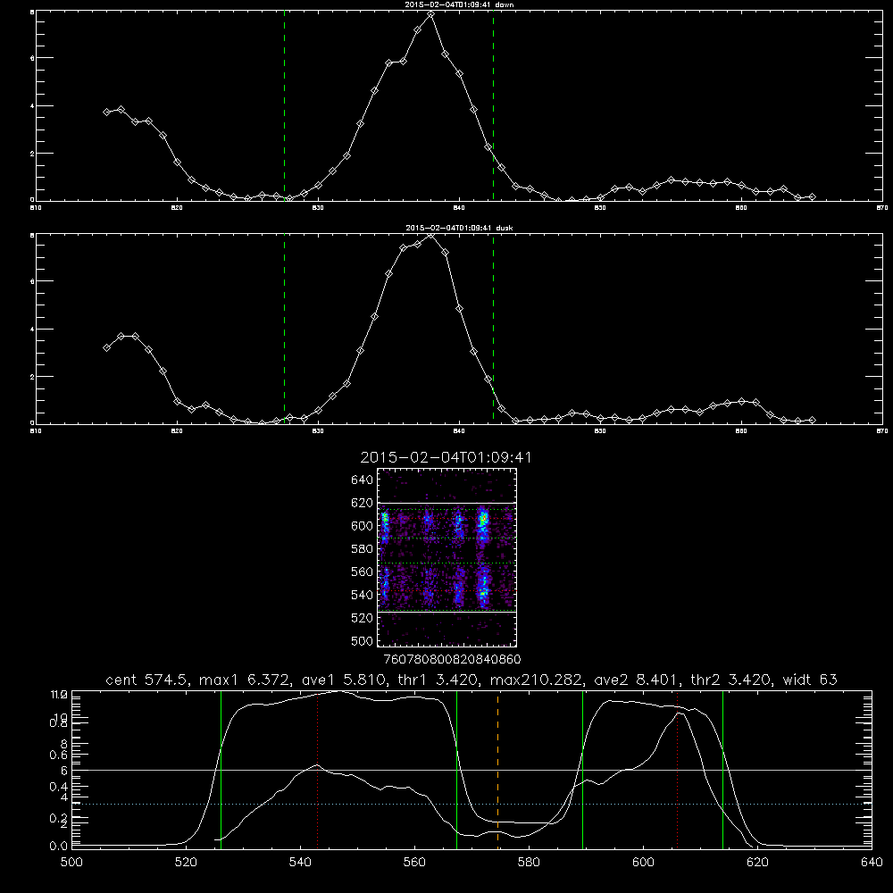This screenshot has width=893, height=893.
Task: Click green vertical line near 589 in bottom plot
Action: coord(582,770)
